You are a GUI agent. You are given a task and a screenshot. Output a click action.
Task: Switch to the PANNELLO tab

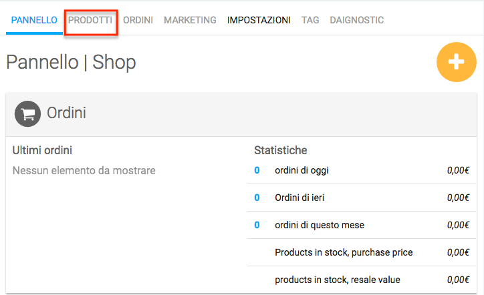34,20
